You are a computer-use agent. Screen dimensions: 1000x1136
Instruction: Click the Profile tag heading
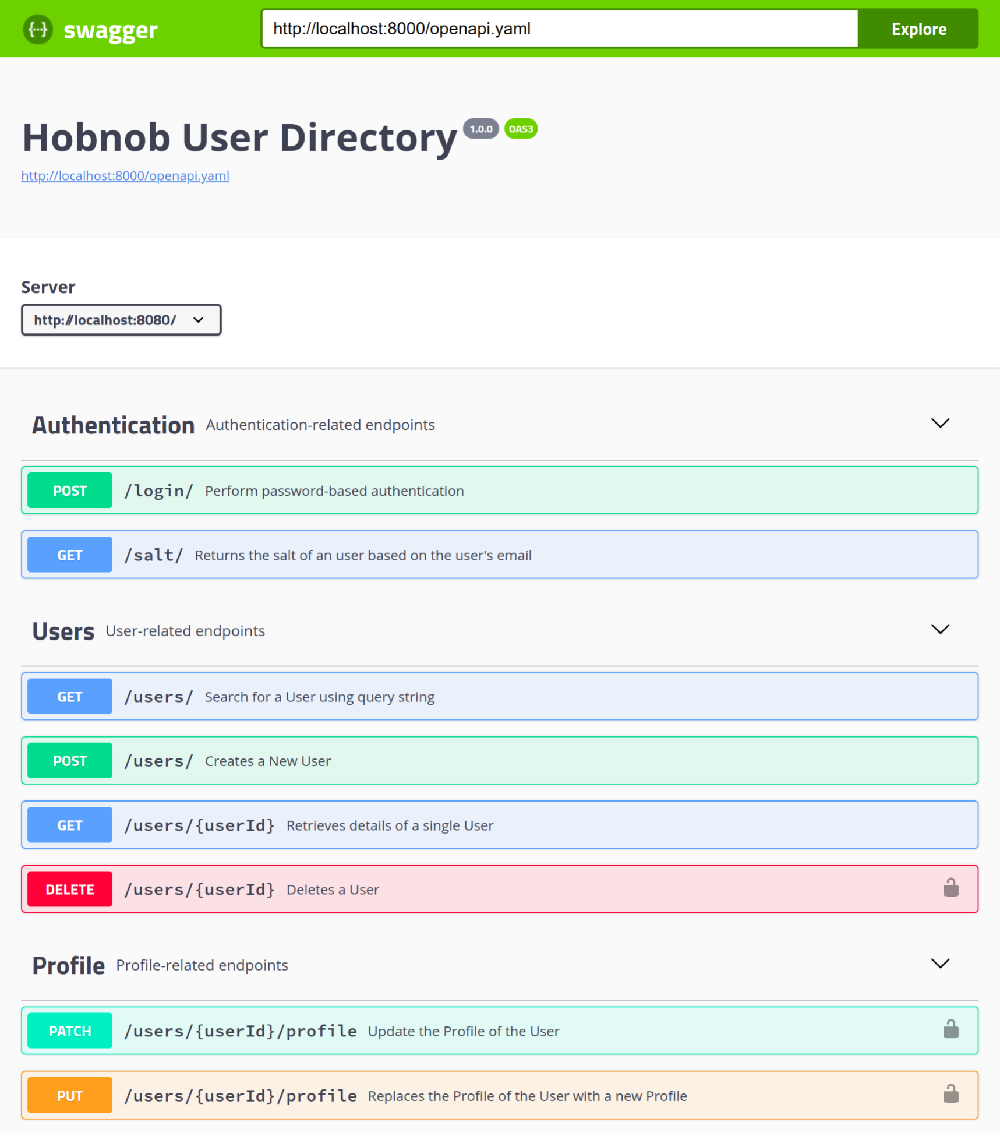69,965
